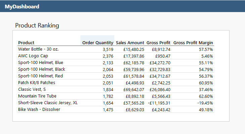Click the highlighted Order Quantity column header
The height and width of the screenshot is (134, 245).
pyautogui.click(x=97, y=43)
